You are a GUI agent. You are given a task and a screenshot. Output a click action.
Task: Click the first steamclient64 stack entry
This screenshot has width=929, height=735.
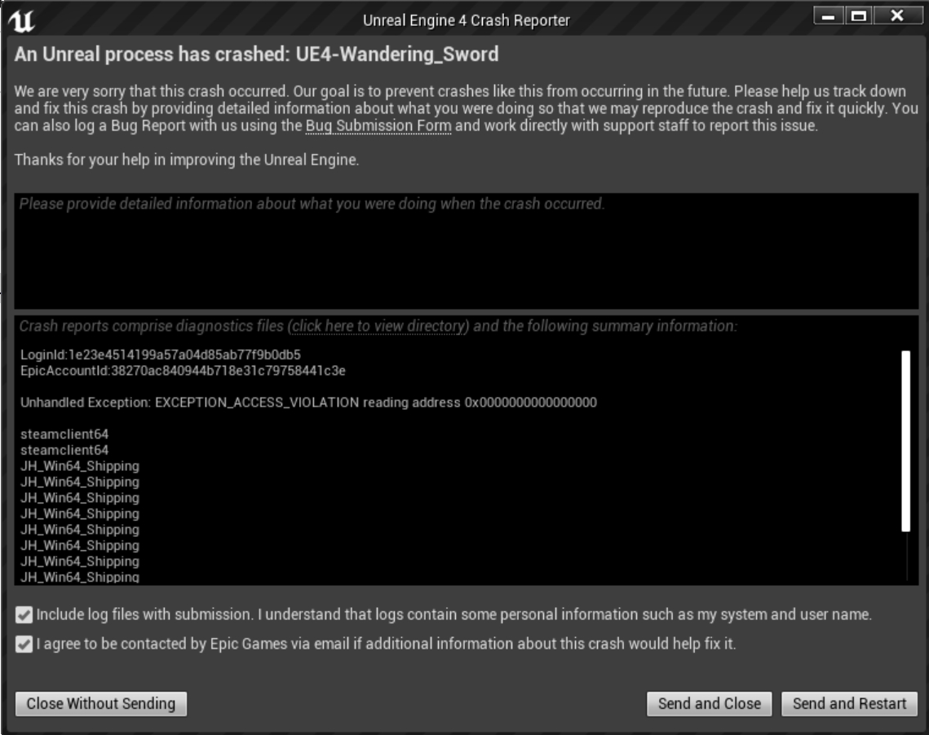(64, 434)
